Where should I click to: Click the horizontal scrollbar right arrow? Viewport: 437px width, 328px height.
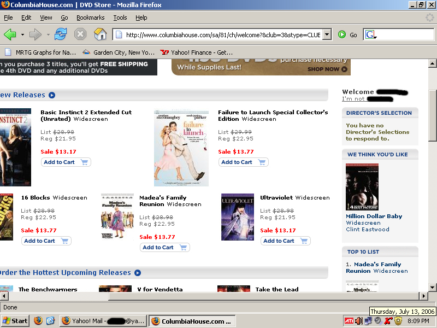tap(424, 296)
